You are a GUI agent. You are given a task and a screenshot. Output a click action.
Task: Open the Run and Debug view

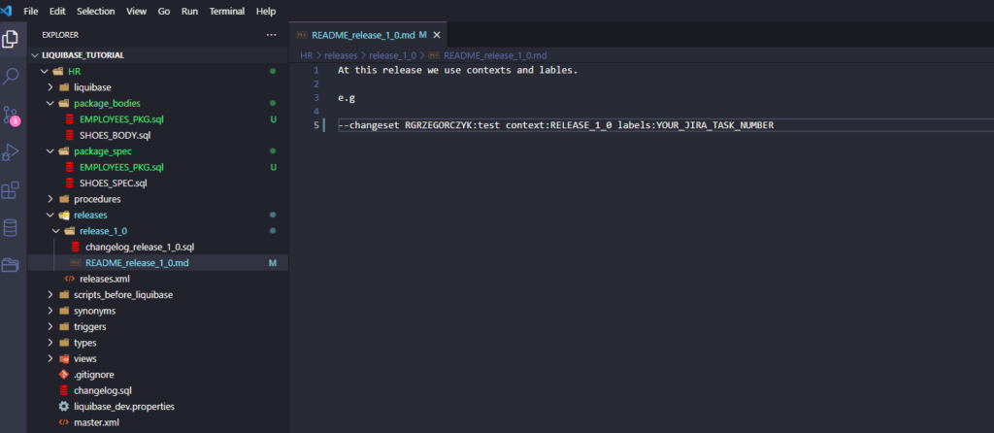pyautogui.click(x=10, y=152)
